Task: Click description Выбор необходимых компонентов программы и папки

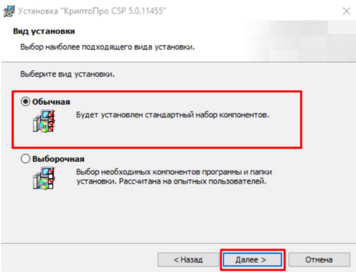Action: coord(174,172)
